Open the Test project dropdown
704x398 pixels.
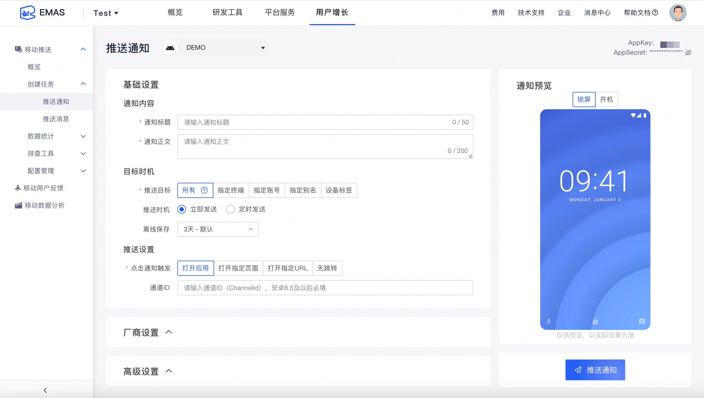click(x=106, y=13)
